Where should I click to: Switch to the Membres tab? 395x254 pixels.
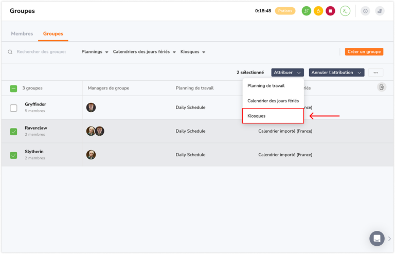[22, 33]
